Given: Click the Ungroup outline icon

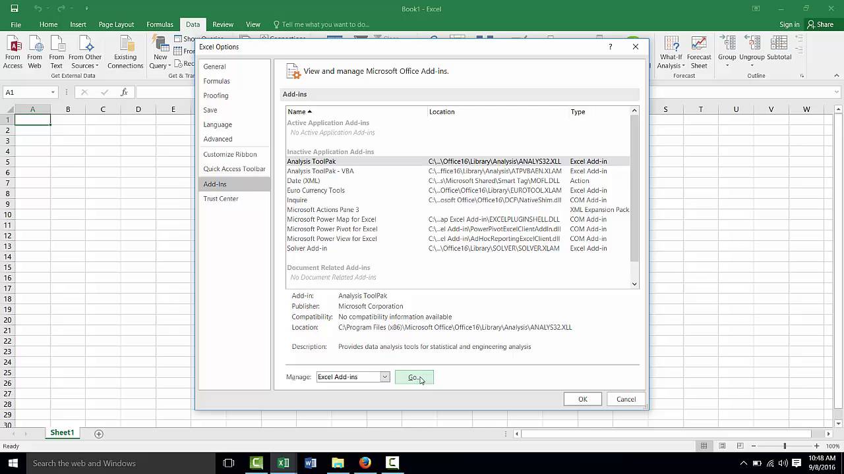Looking at the screenshot, I should click(752, 53).
